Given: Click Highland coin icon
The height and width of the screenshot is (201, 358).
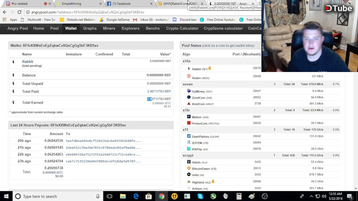Looking at the screenshot, I should tap(189, 181).
